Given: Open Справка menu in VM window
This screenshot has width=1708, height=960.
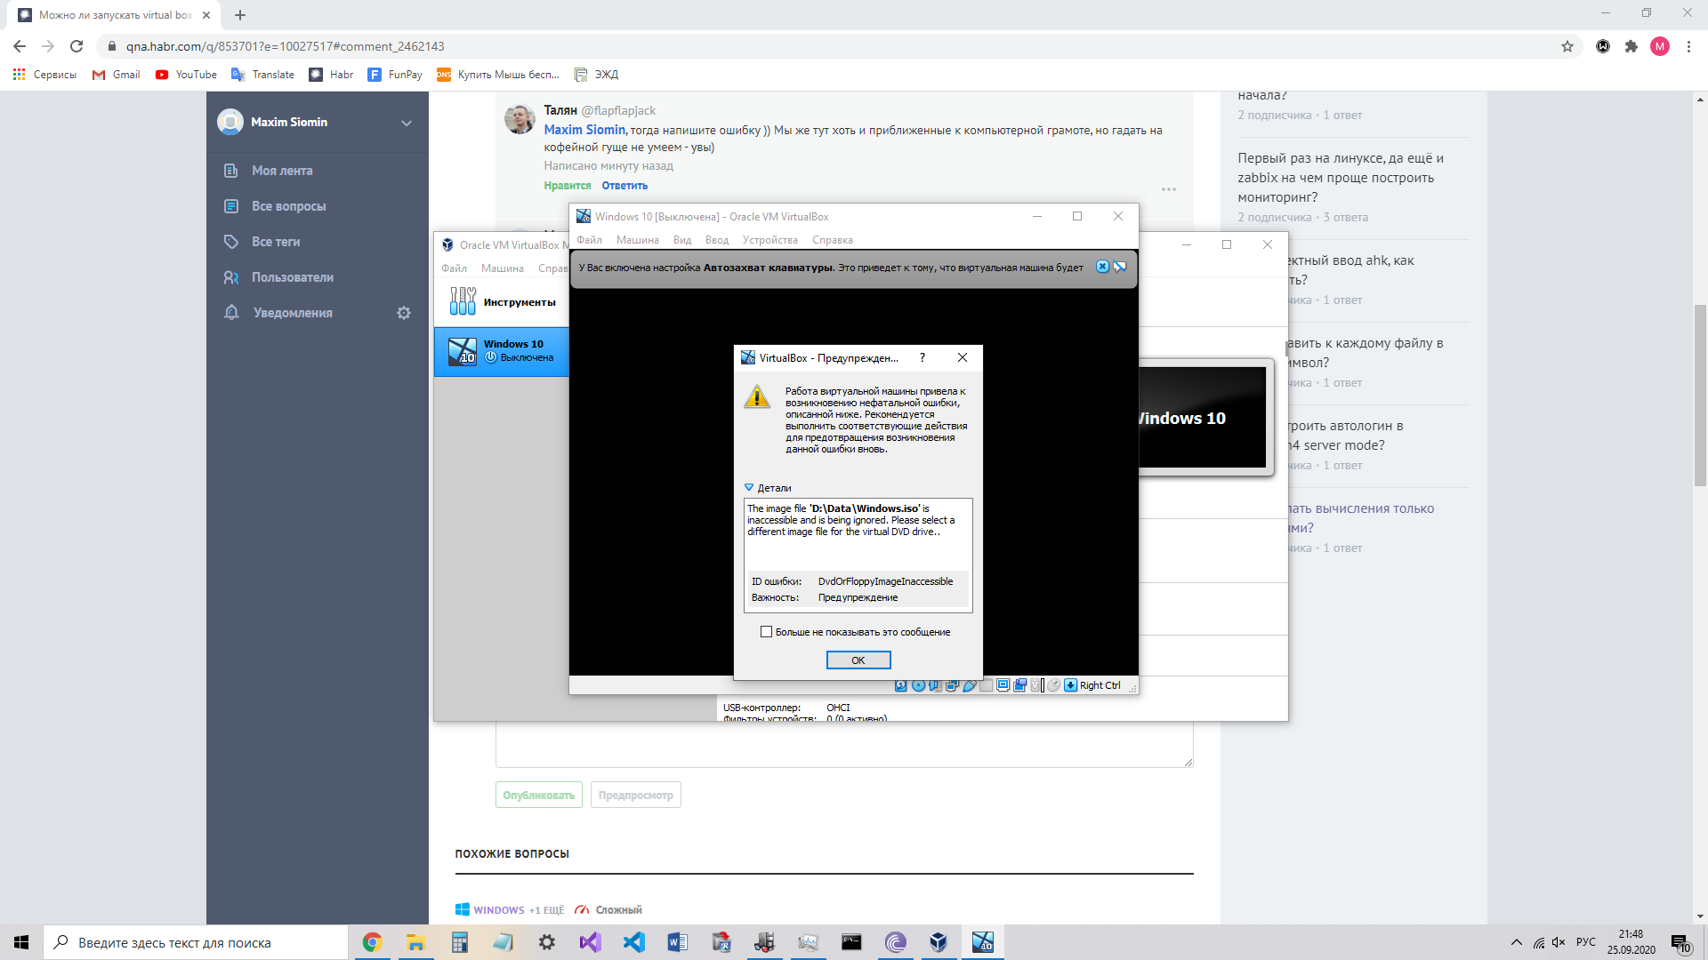Looking at the screenshot, I should [833, 240].
